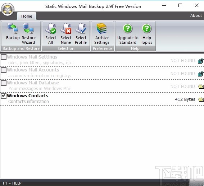Uncheck the Windows Contacts checkbox

click(x=4, y=96)
